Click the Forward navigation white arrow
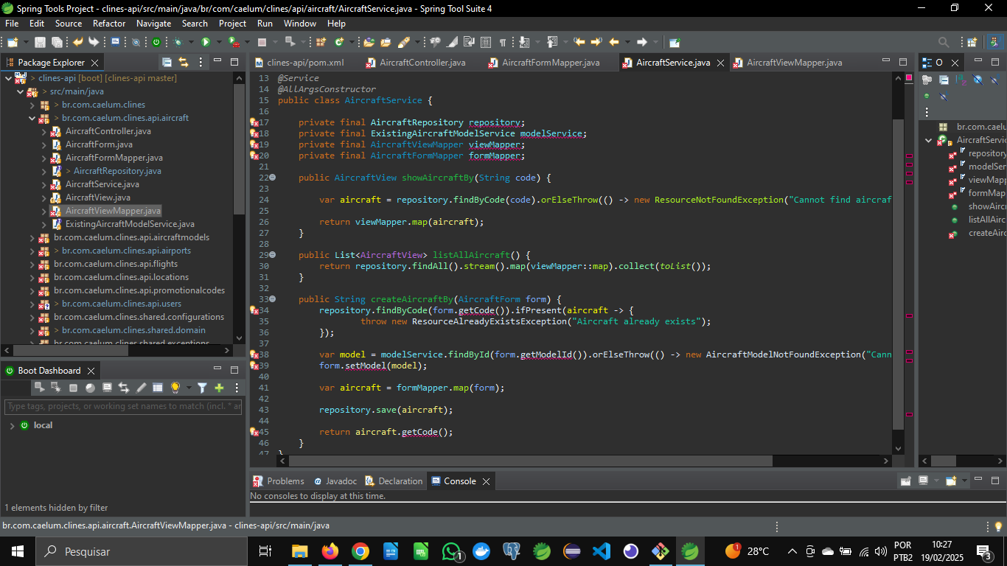Screen dimensions: 1007x566 pos(642,42)
